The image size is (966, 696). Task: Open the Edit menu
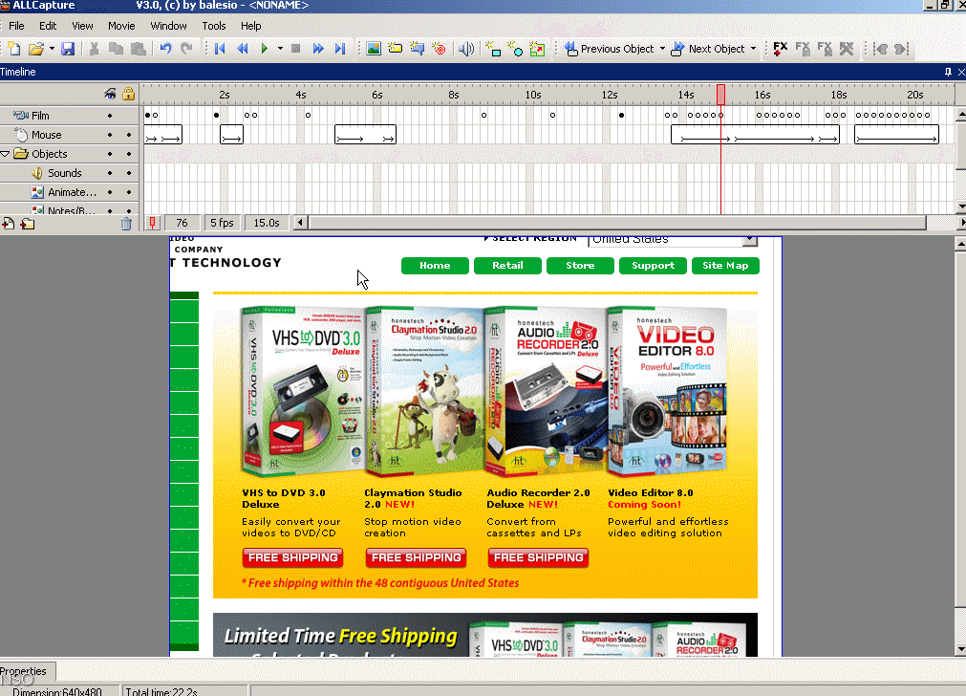coord(48,26)
